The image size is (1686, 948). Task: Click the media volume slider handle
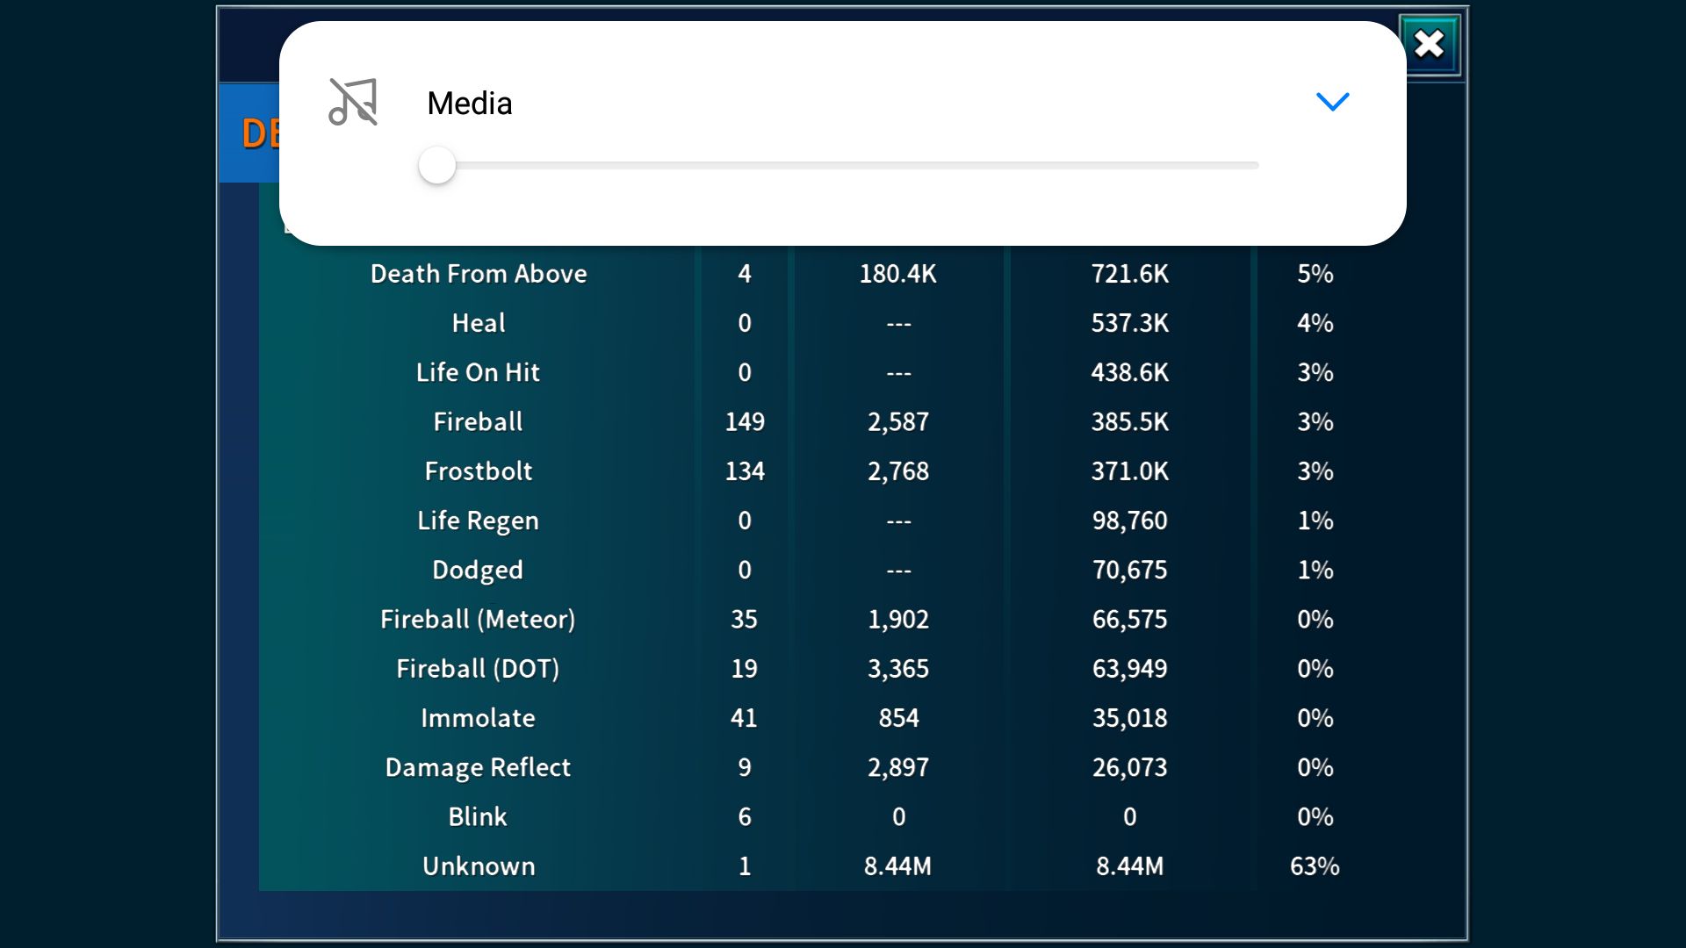point(437,165)
